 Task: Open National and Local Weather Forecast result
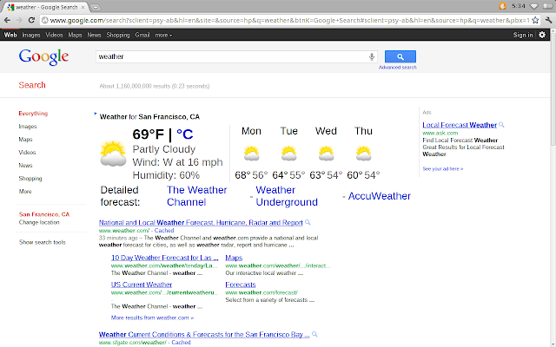point(201,222)
